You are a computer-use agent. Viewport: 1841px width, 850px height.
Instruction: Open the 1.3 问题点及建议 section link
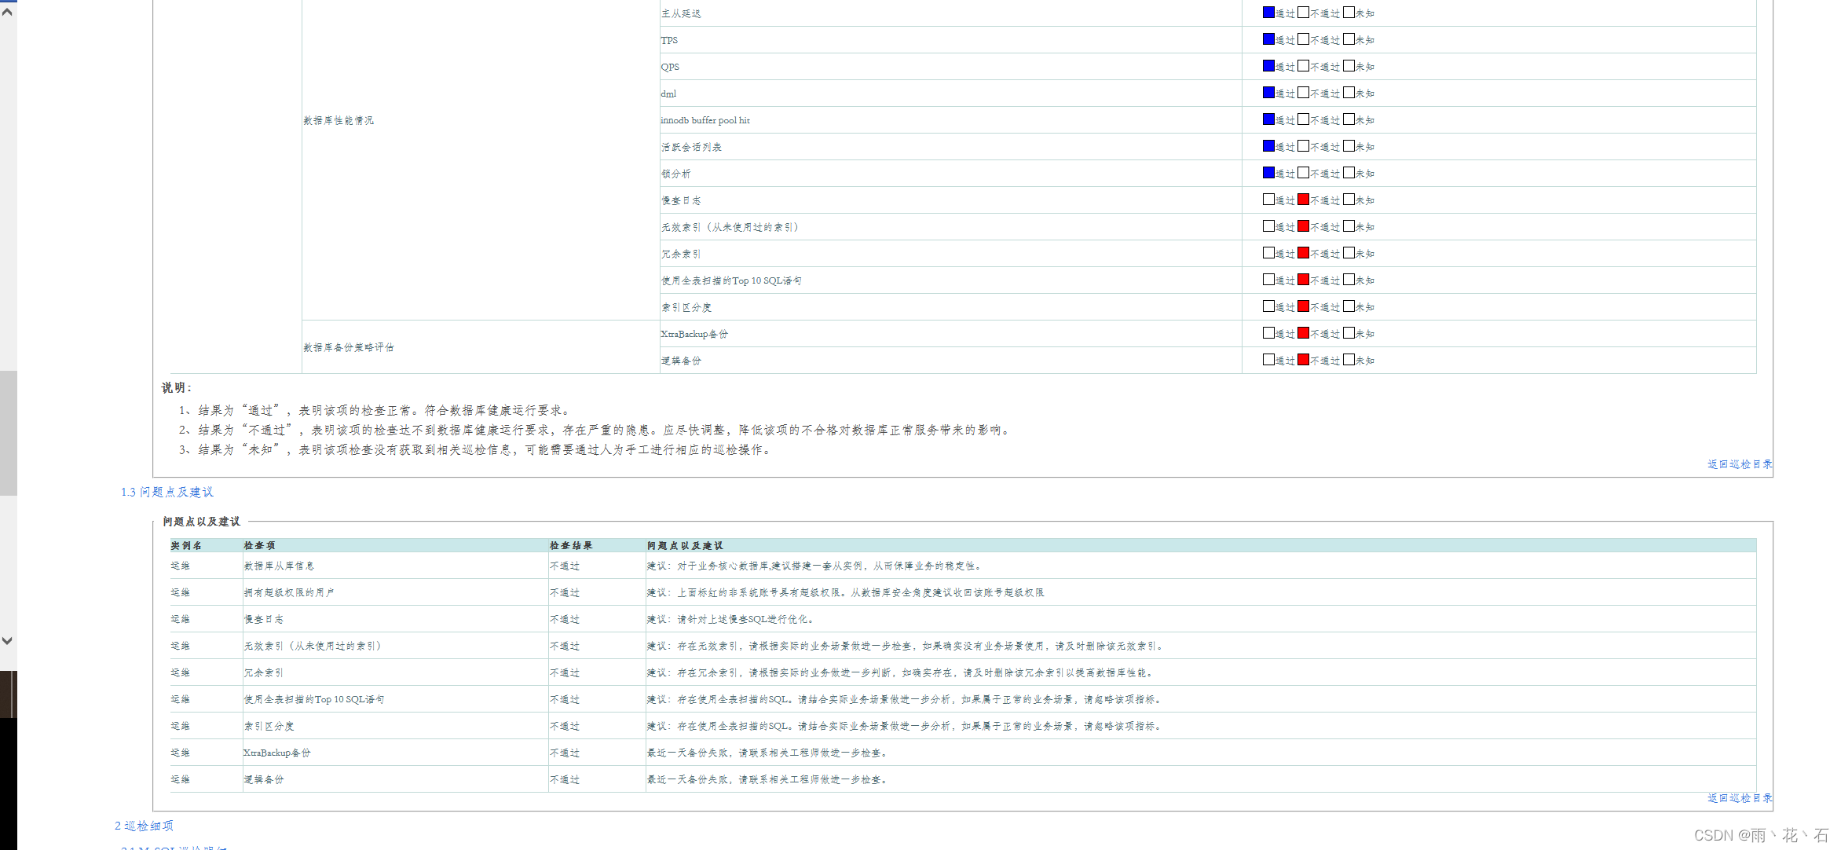click(167, 492)
